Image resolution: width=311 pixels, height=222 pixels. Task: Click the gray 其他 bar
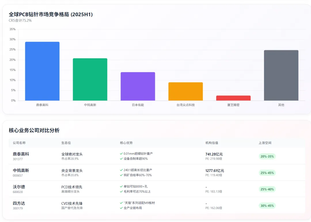tap(281, 75)
